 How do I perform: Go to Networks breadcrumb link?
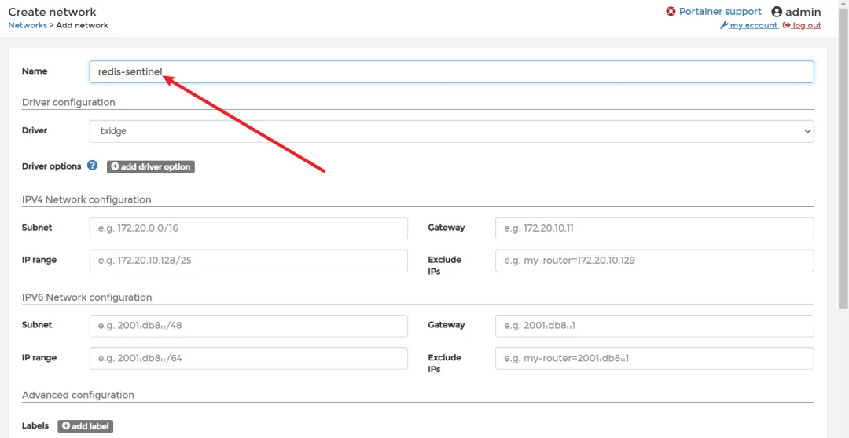pos(28,25)
